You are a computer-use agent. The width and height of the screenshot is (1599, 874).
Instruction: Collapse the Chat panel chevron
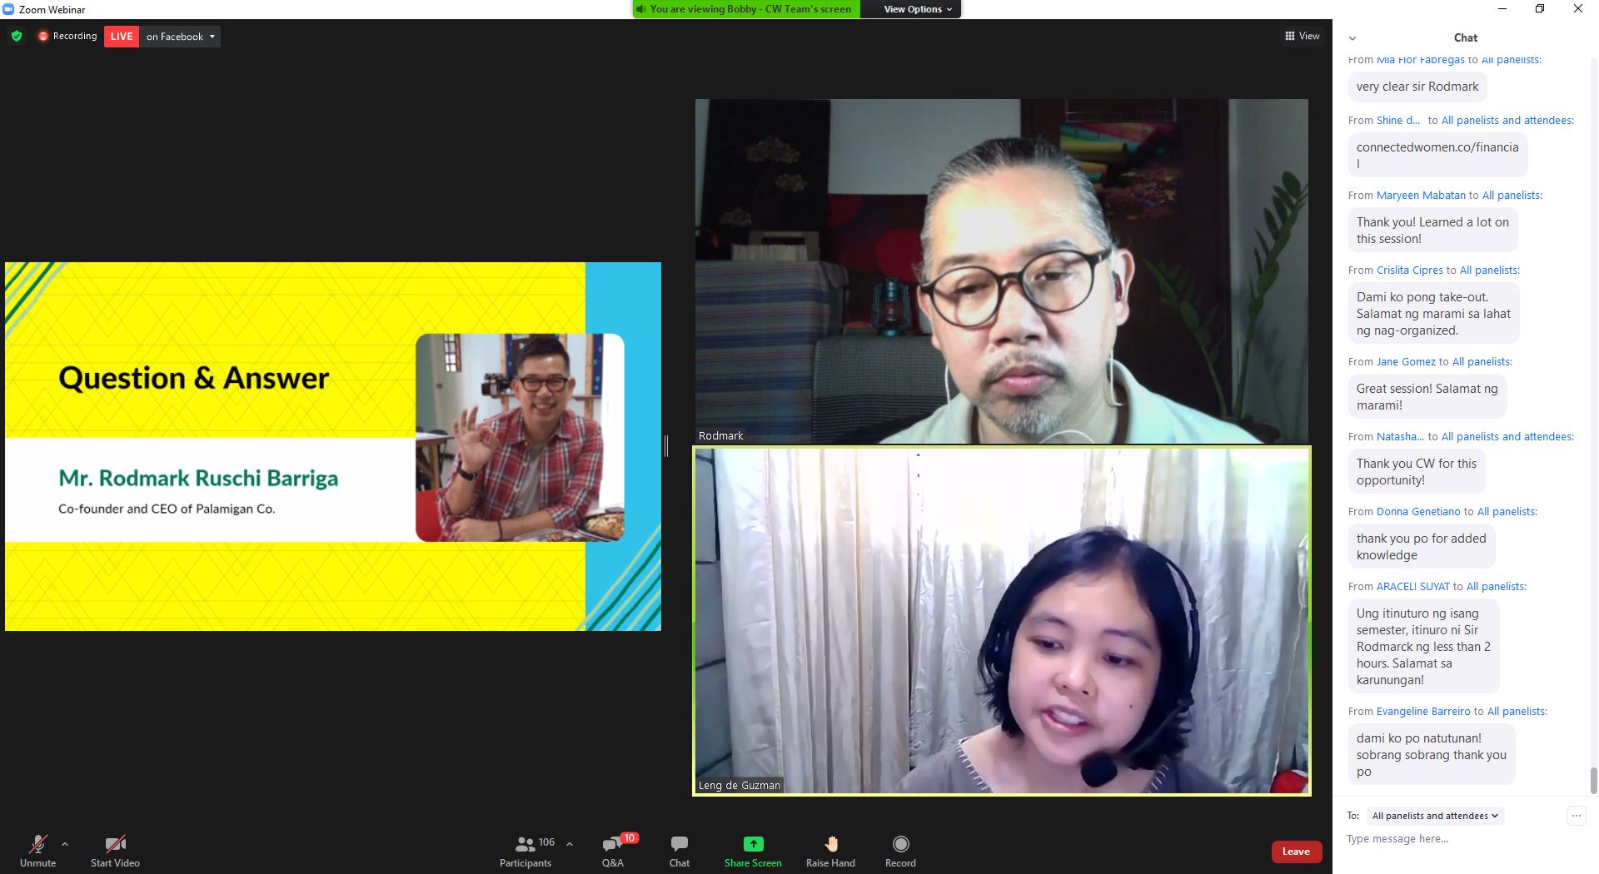tap(1352, 38)
